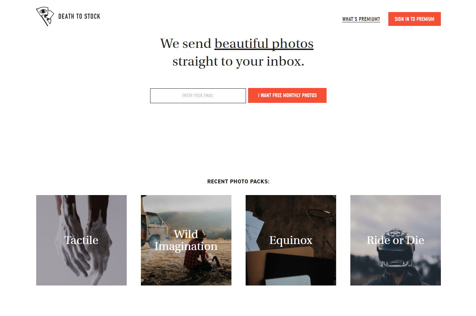Click the Ride or Die title text
The width and height of the screenshot is (476, 316).
tap(395, 240)
